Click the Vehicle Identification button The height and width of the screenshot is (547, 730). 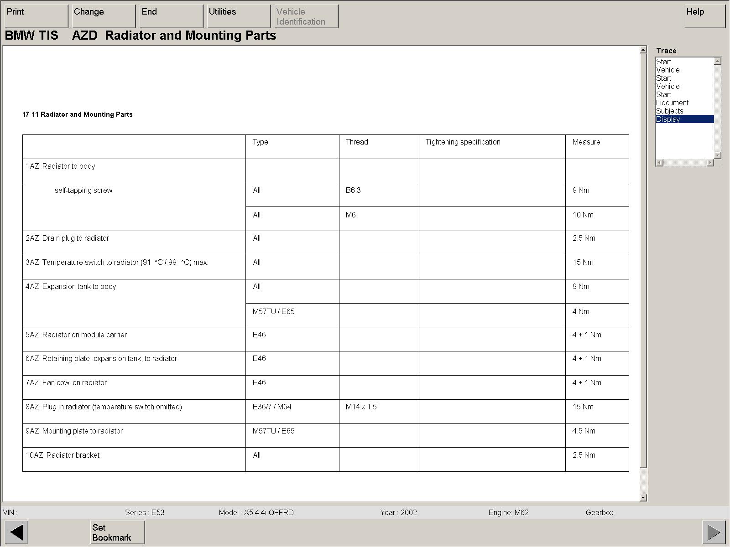306,16
